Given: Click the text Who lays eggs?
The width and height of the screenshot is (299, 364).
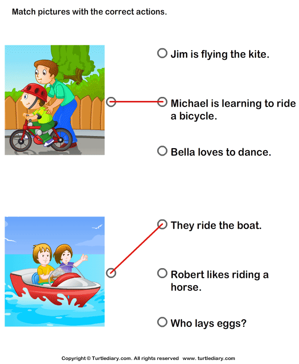Looking at the screenshot, I should (x=209, y=323).
